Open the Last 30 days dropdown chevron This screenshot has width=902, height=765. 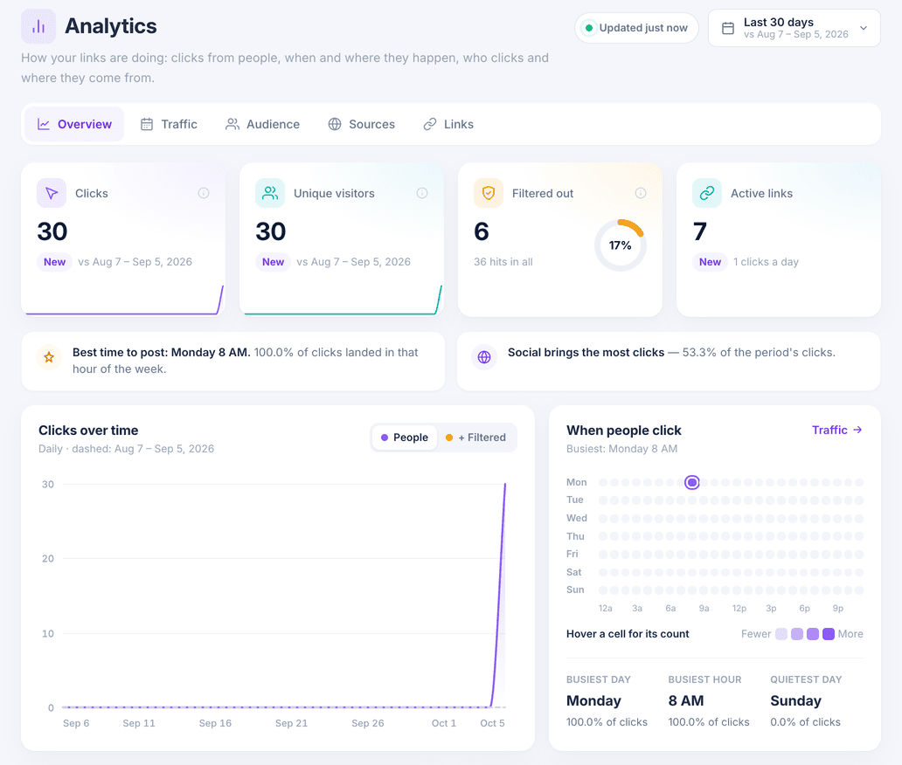[863, 28]
